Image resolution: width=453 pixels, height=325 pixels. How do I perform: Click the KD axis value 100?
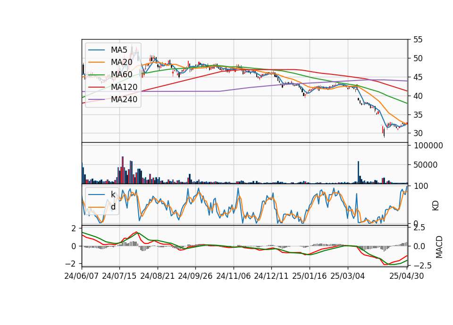click(421, 186)
